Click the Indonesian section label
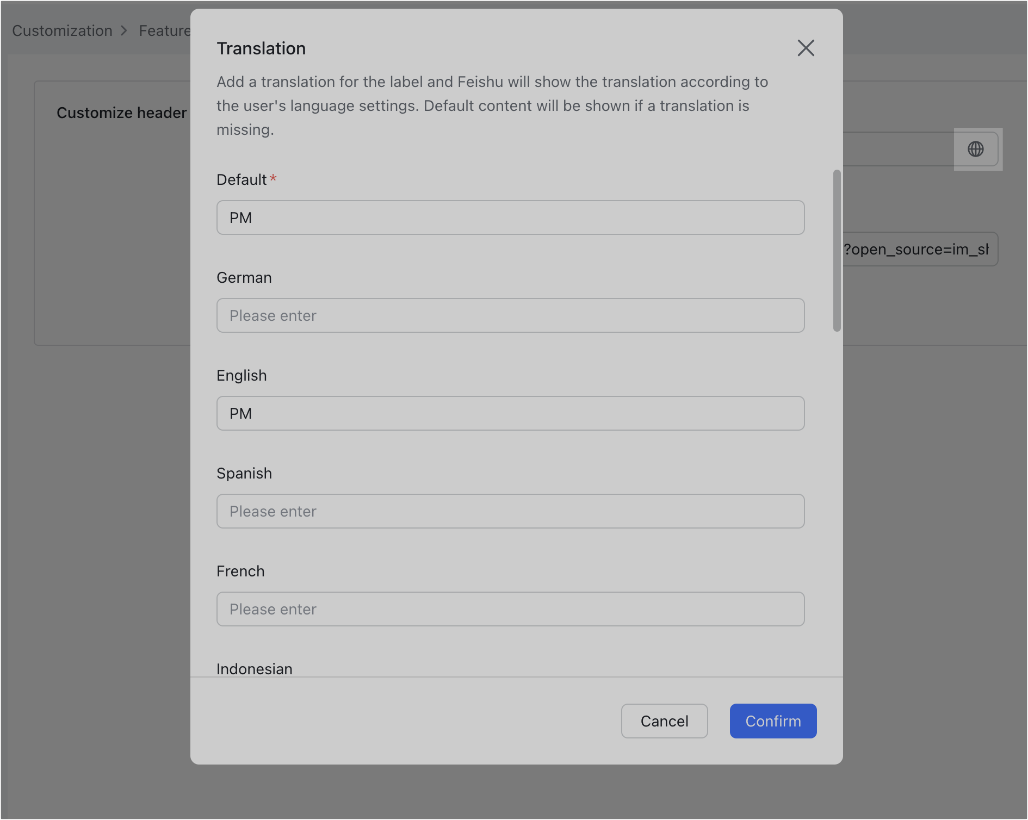This screenshot has height=820, width=1028. coord(254,668)
